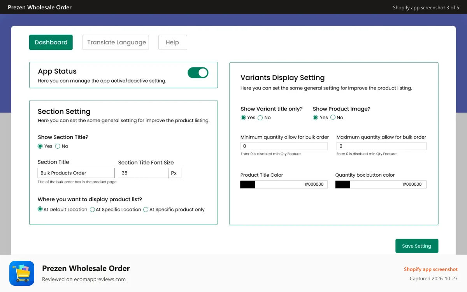Open the Product Title Color black swatch
Screen dimensions: 467x292
click(x=248, y=185)
